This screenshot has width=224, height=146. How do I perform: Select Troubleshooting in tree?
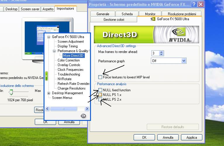point(69,74)
